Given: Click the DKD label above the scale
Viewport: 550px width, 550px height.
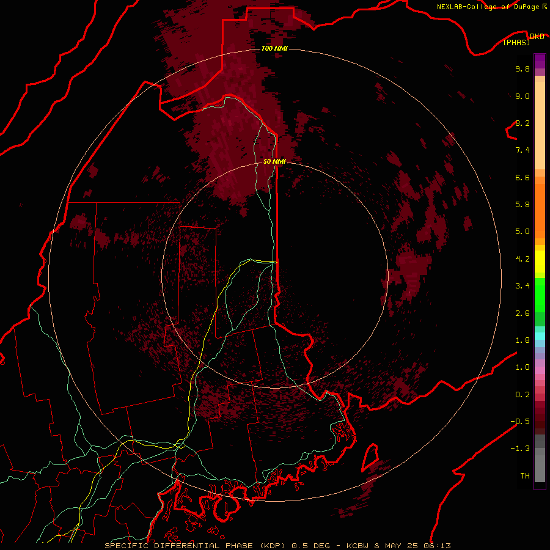Looking at the screenshot, I should click(x=537, y=37).
